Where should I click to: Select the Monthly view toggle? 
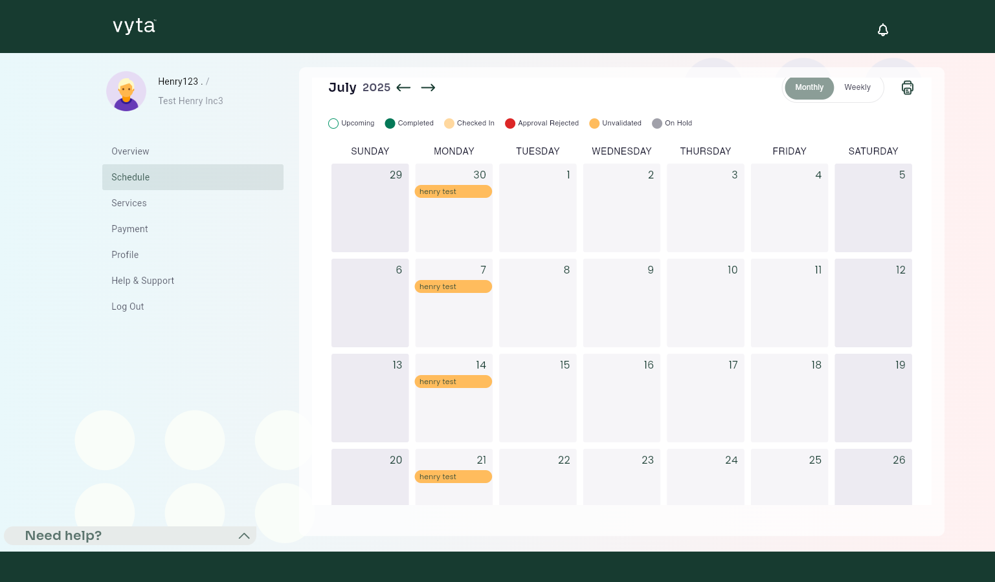(x=809, y=88)
